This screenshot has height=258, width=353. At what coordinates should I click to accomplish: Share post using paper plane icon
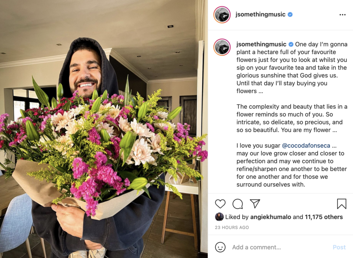[255, 204]
